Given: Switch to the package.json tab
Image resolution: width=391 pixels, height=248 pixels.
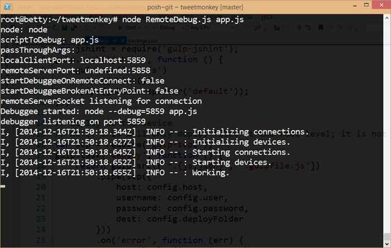Looking at the screenshot, I should [x=144, y=41].
